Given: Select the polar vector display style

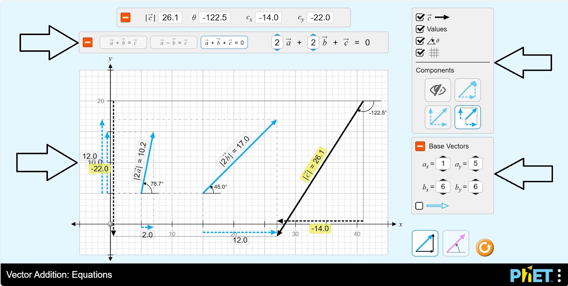Looking at the screenshot, I should click(456, 243).
